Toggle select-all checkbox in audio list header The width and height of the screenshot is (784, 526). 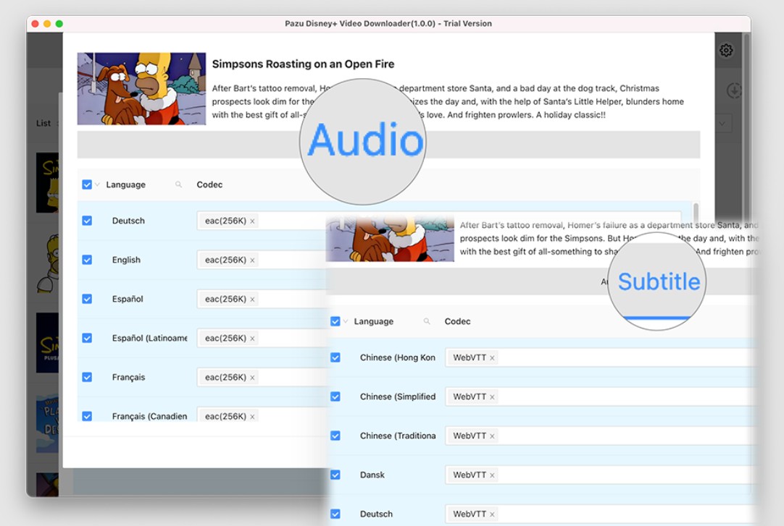point(87,184)
